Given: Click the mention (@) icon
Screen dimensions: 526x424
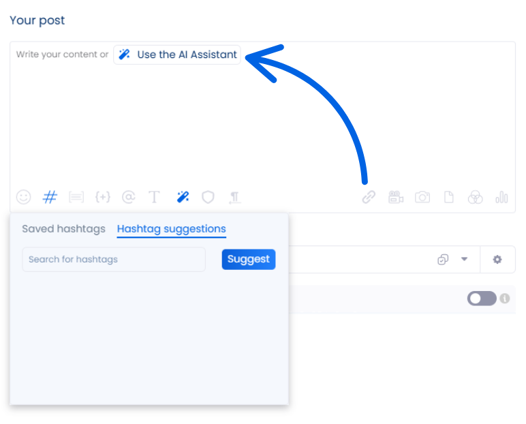Looking at the screenshot, I should pos(128,197).
